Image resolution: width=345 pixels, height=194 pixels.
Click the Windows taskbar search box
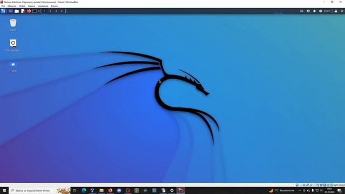[x=39, y=190]
